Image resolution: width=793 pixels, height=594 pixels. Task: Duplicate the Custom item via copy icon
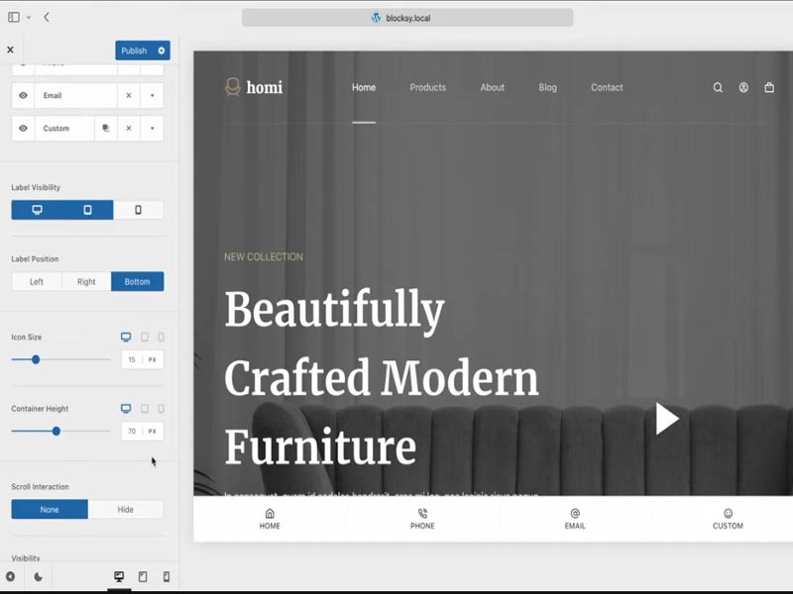[x=105, y=129]
